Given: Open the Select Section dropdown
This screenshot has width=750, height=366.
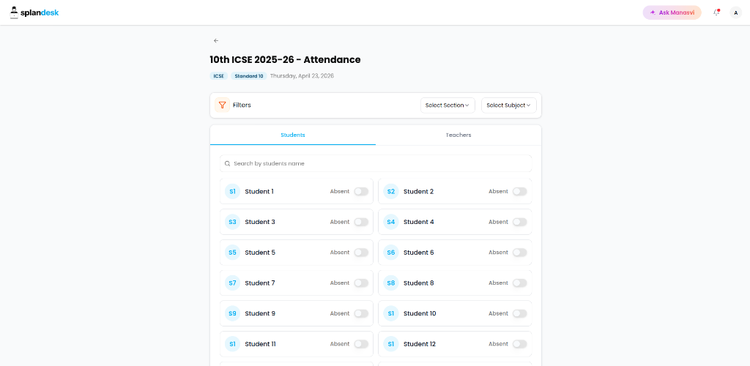Looking at the screenshot, I should tap(448, 105).
